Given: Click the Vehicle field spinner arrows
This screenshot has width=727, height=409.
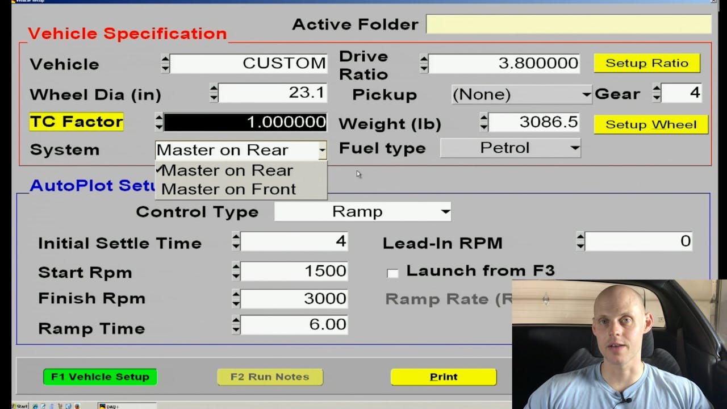Looking at the screenshot, I should [x=165, y=64].
